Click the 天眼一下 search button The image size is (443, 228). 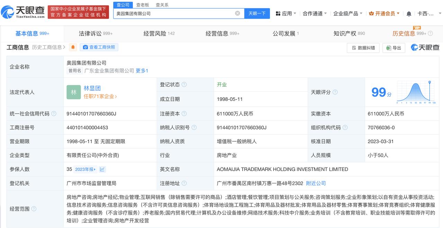pos(257,13)
